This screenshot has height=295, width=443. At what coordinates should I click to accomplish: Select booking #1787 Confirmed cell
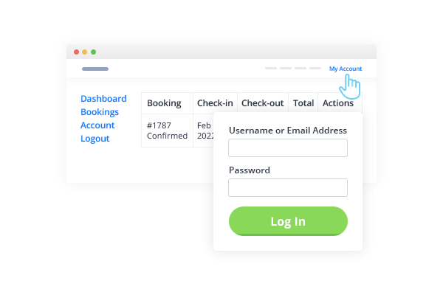168,131
